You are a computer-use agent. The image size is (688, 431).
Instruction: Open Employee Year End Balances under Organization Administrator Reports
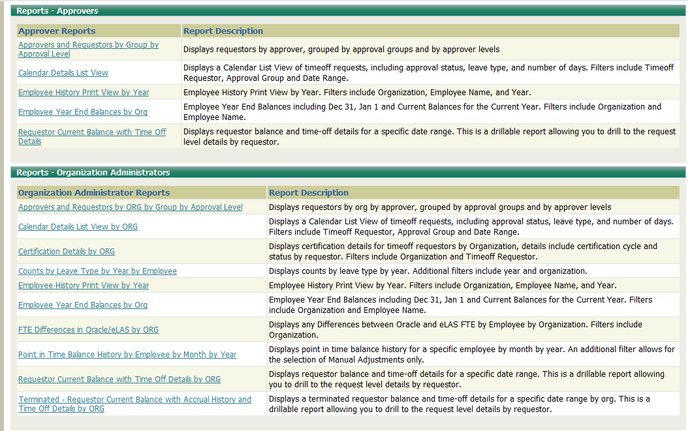[x=83, y=305]
